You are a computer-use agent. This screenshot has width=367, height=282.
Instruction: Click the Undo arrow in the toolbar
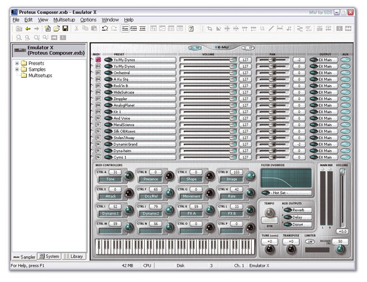(x=105, y=28)
